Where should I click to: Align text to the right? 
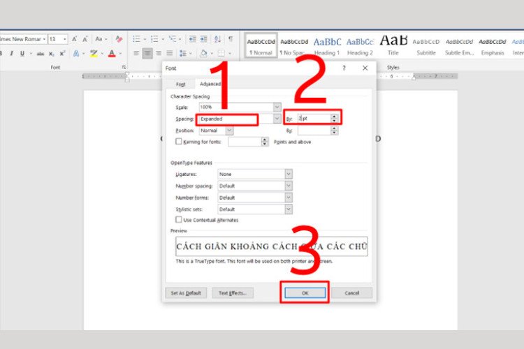click(159, 53)
